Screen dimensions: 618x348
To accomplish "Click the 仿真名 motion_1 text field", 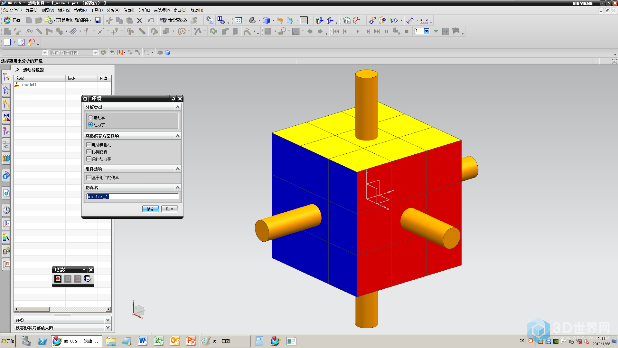I will click(x=132, y=197).
